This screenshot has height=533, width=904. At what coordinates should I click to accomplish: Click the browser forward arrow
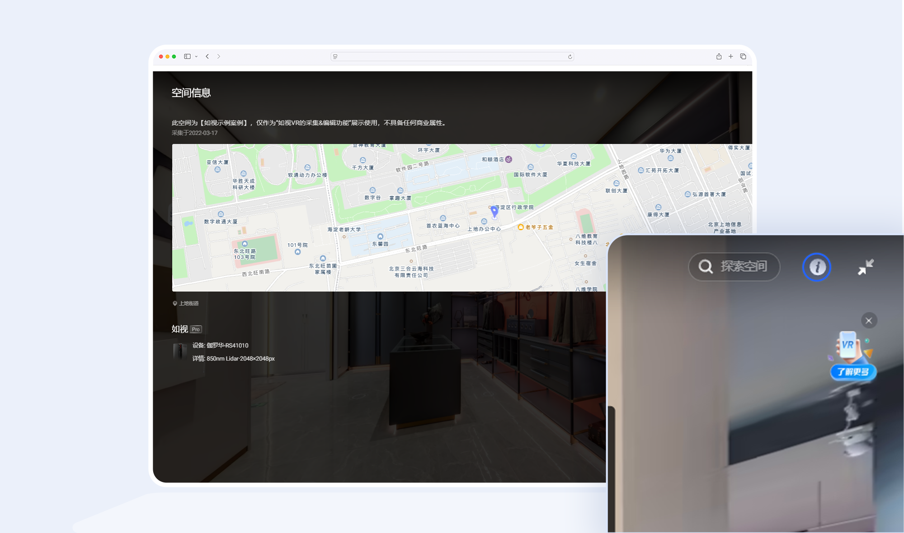(219, 56)
